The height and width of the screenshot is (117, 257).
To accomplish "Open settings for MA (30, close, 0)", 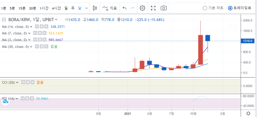I will [42, 46].
